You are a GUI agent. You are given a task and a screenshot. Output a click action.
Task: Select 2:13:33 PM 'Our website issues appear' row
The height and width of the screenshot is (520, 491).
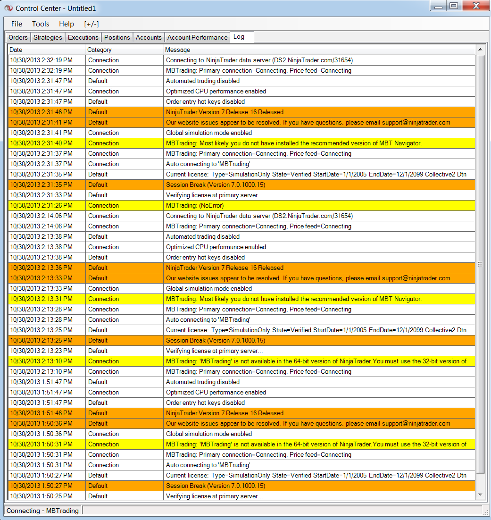241,278
